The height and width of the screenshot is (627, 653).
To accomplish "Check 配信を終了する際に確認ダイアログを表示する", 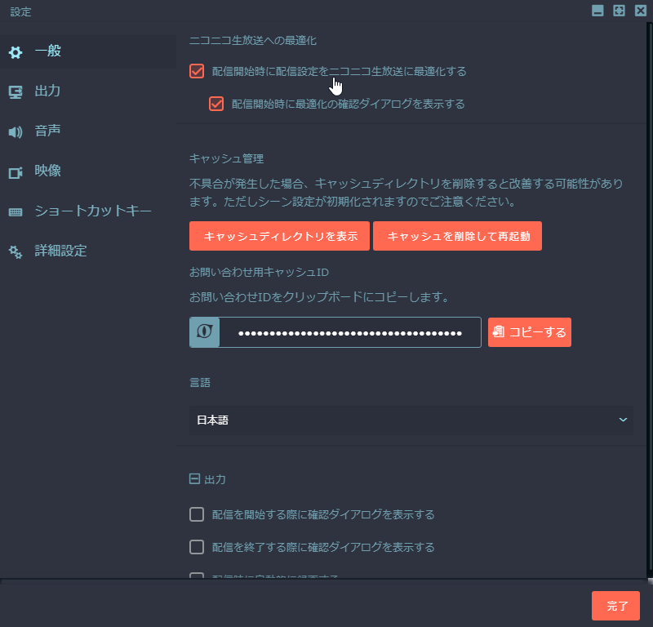I will [196, 547].
